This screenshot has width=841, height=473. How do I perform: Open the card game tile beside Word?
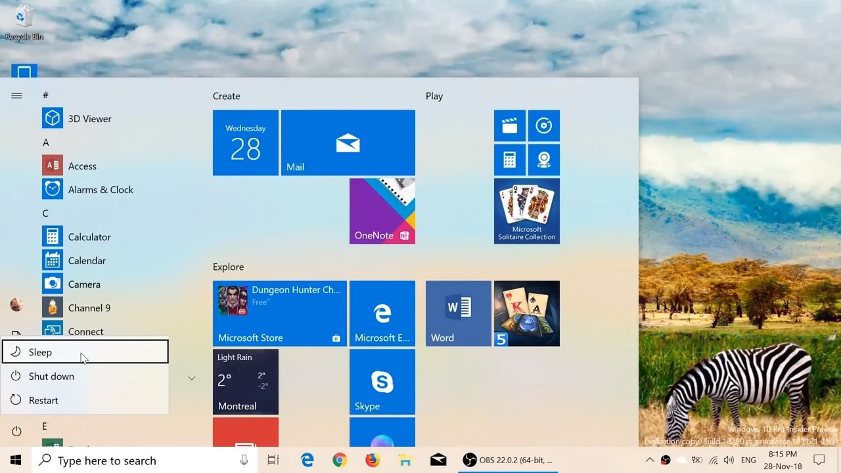[x=527, y=313]
